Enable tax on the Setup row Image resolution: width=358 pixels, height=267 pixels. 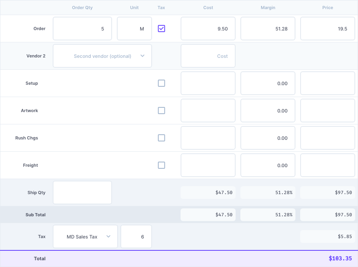162,83
